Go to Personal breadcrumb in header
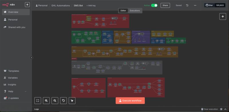 click(42, 5)
